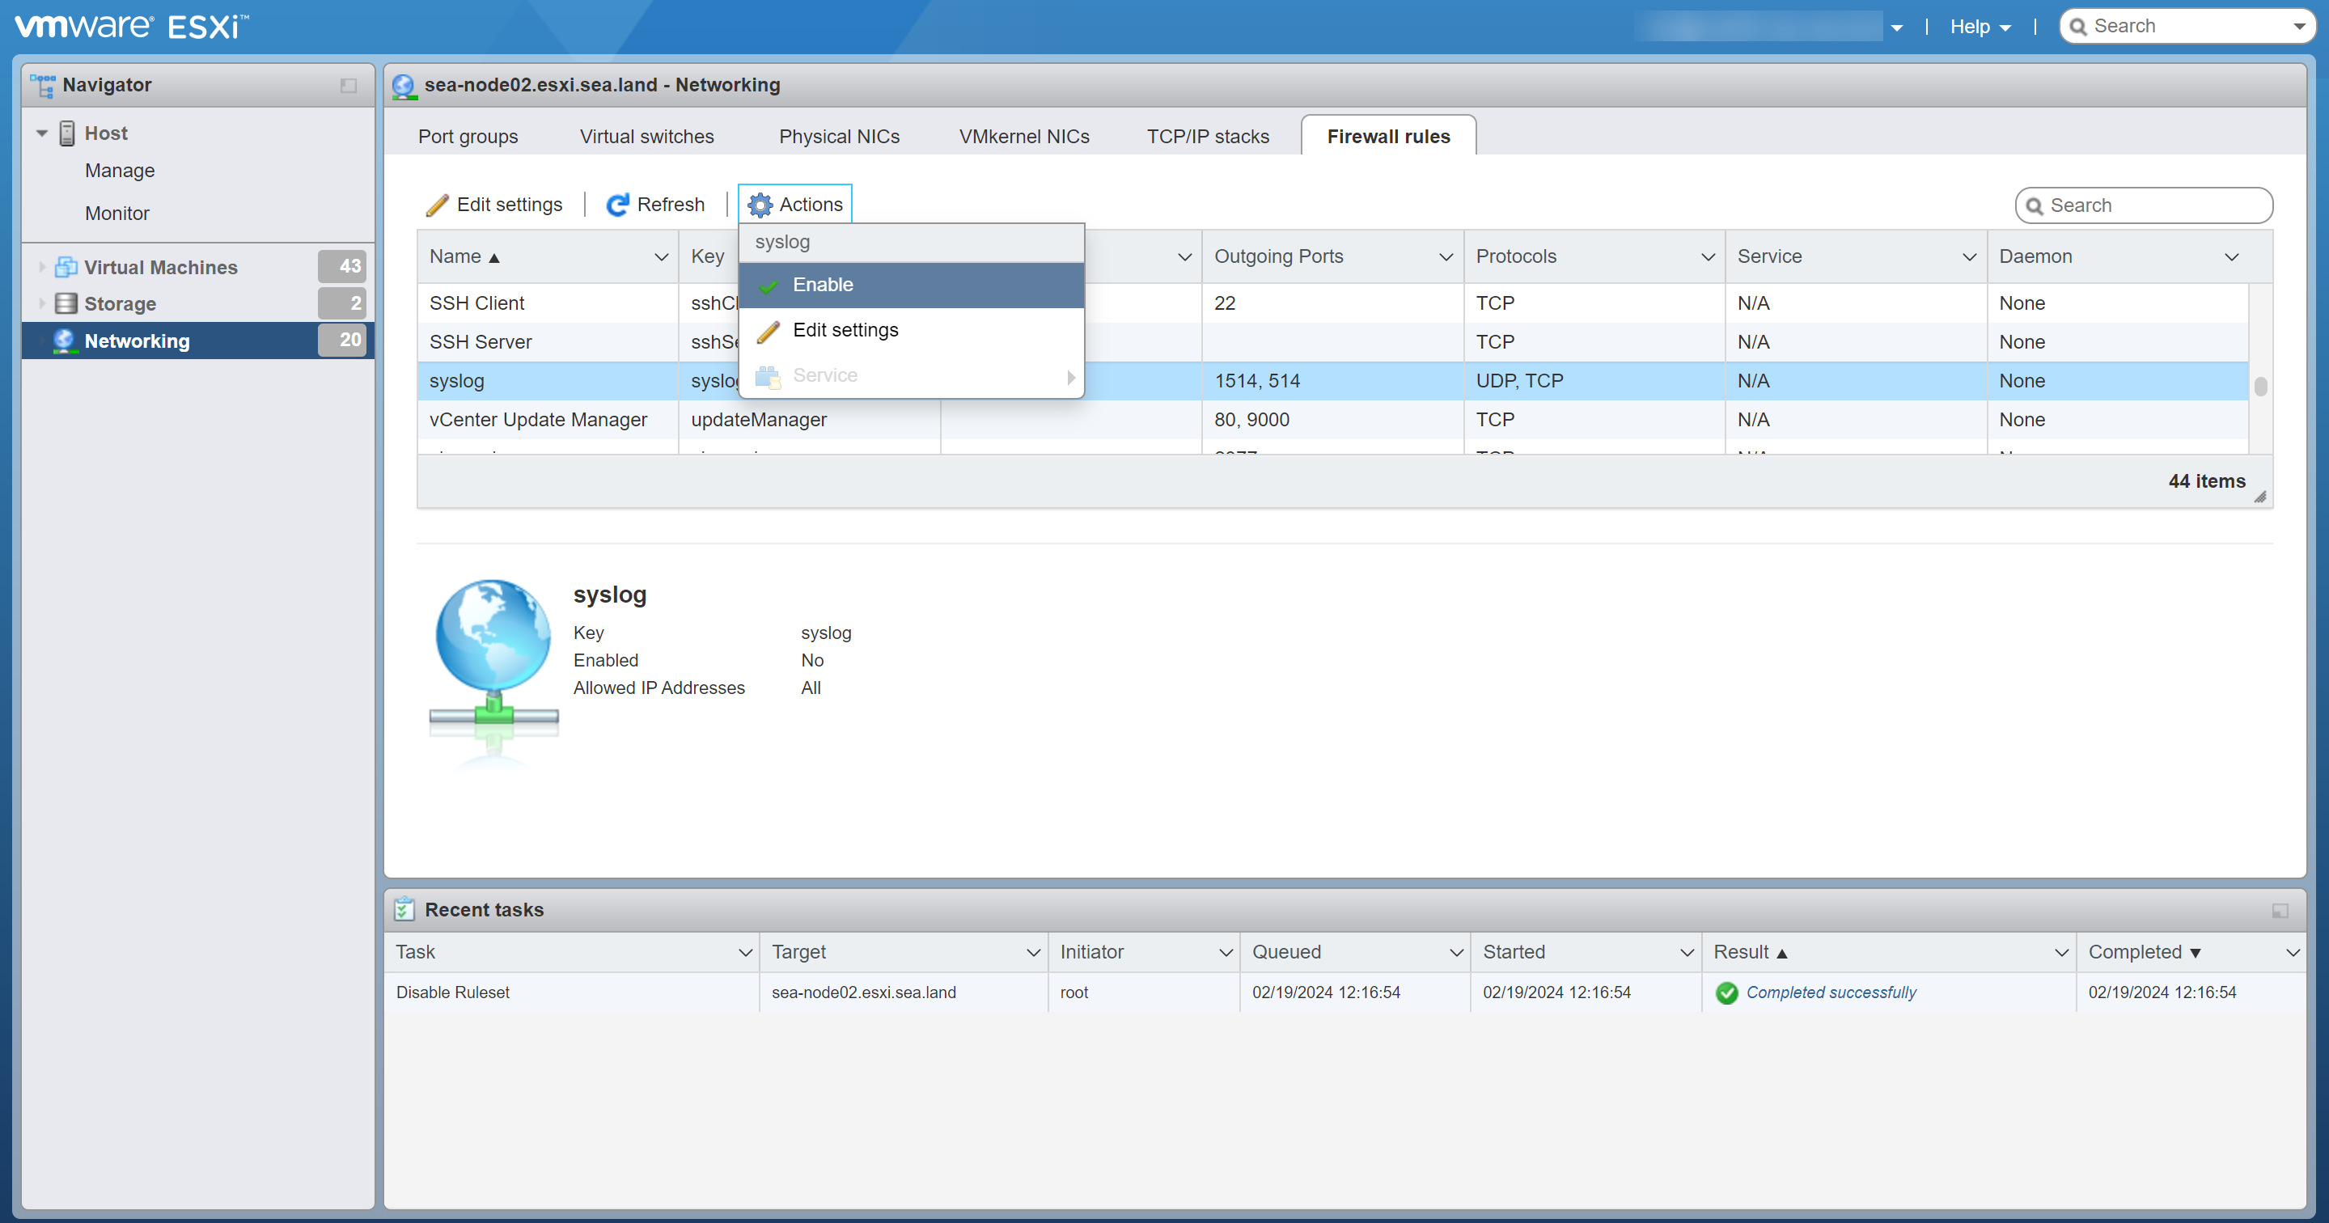Open the Service column filter dropdown
2329x1223 pixels.
[1970, 256]
